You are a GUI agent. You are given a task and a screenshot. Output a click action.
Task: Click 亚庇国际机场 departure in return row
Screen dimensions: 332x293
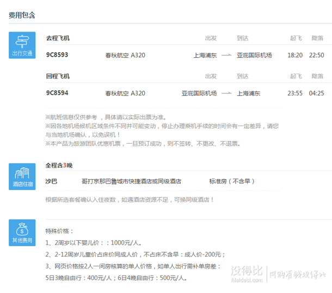199,94
